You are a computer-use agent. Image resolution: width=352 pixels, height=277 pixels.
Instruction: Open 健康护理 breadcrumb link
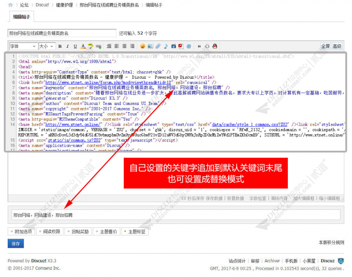[x=64, y=5]
